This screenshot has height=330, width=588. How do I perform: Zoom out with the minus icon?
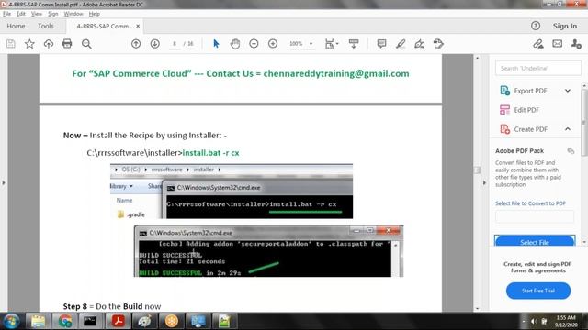coord(254,44)
